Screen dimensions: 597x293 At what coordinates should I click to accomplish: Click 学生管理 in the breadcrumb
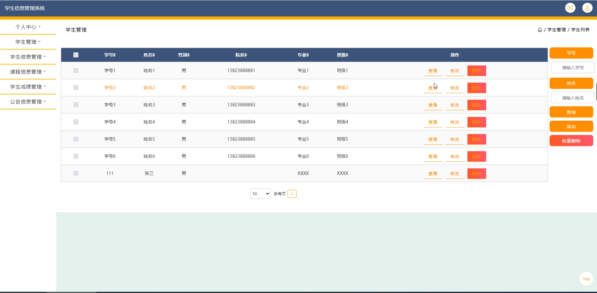[x=556, y=30]
